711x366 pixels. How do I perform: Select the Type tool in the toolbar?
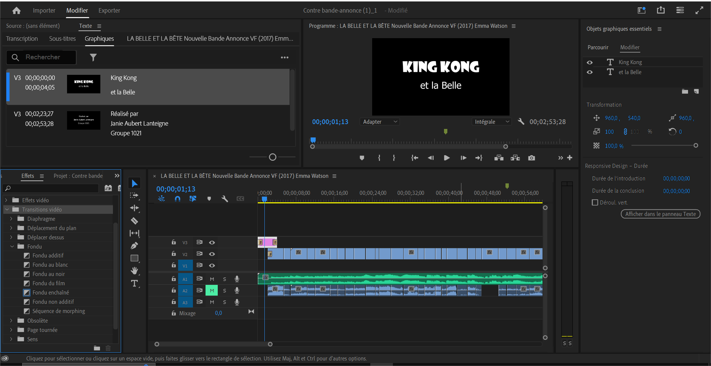(134, 284)
